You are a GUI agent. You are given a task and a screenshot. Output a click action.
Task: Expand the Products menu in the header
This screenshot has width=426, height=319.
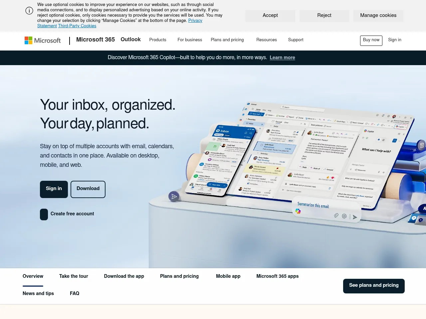[158, 40]
